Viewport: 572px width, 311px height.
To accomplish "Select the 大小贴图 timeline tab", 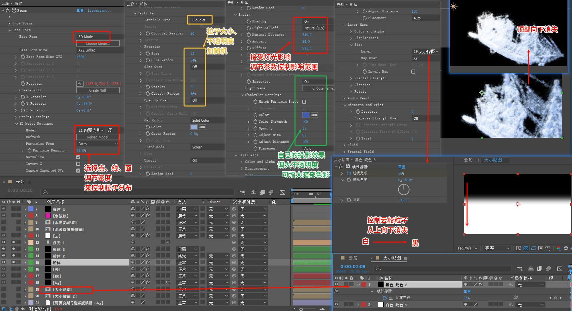I will point(392,258).
